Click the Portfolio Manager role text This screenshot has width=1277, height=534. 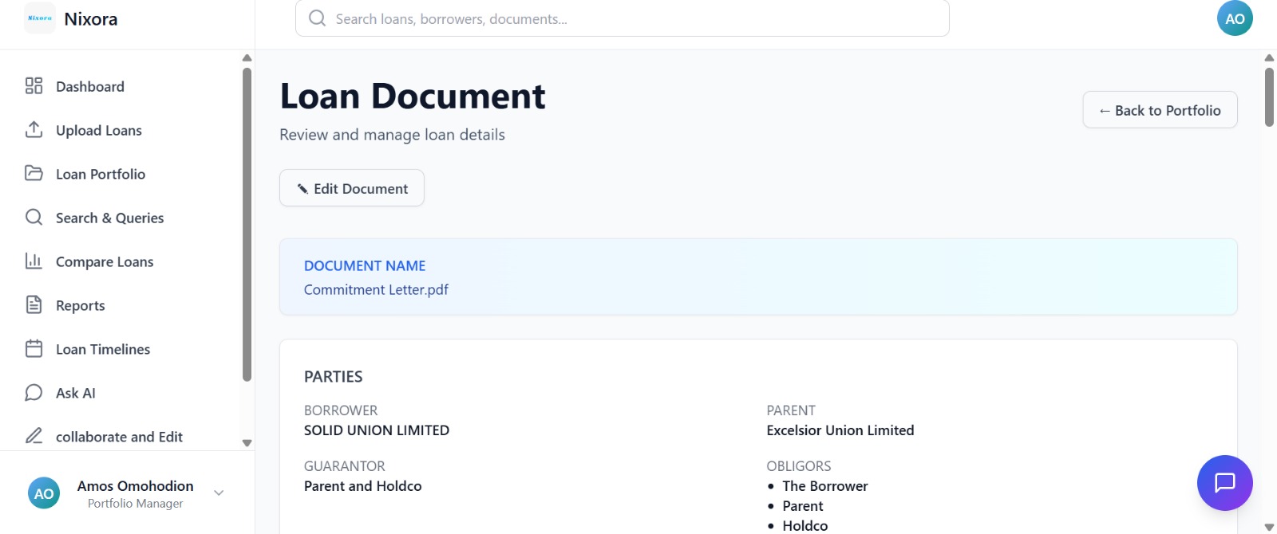click(x=135, y=504)
